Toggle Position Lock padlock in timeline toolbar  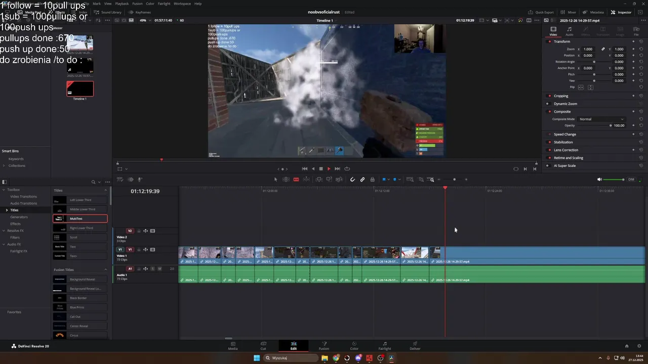[373, 179]
